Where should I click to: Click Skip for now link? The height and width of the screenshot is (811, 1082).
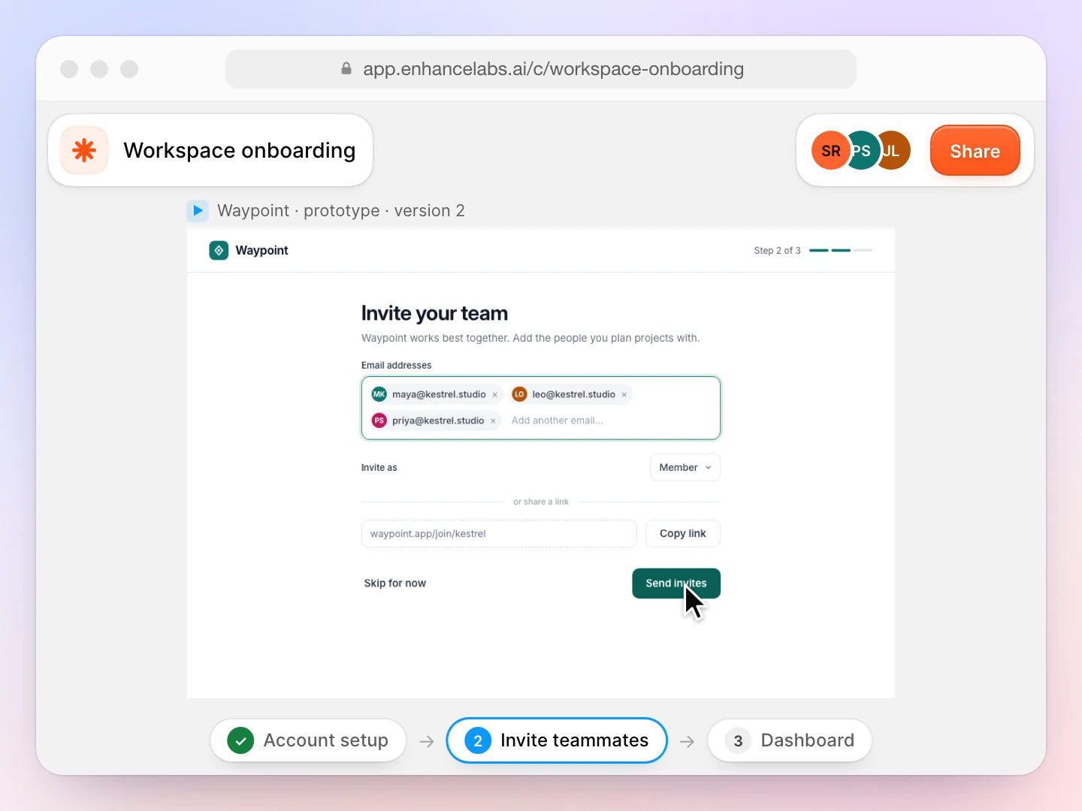coord(395,583)
